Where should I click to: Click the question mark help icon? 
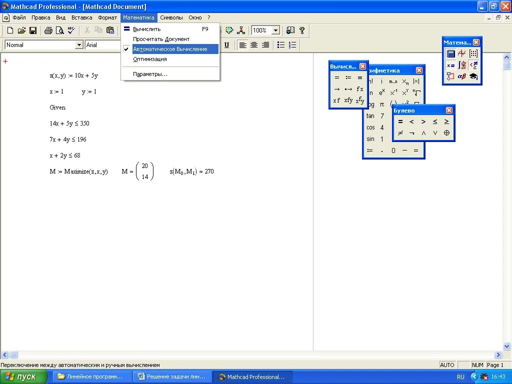coord(302,30)
